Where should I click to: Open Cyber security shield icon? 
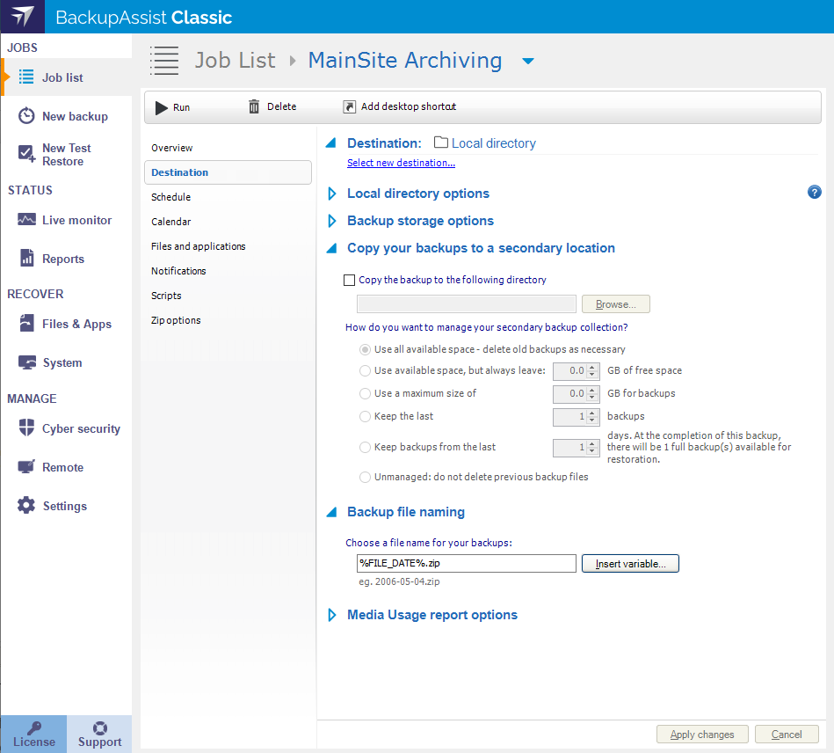[x=26, y=428]
